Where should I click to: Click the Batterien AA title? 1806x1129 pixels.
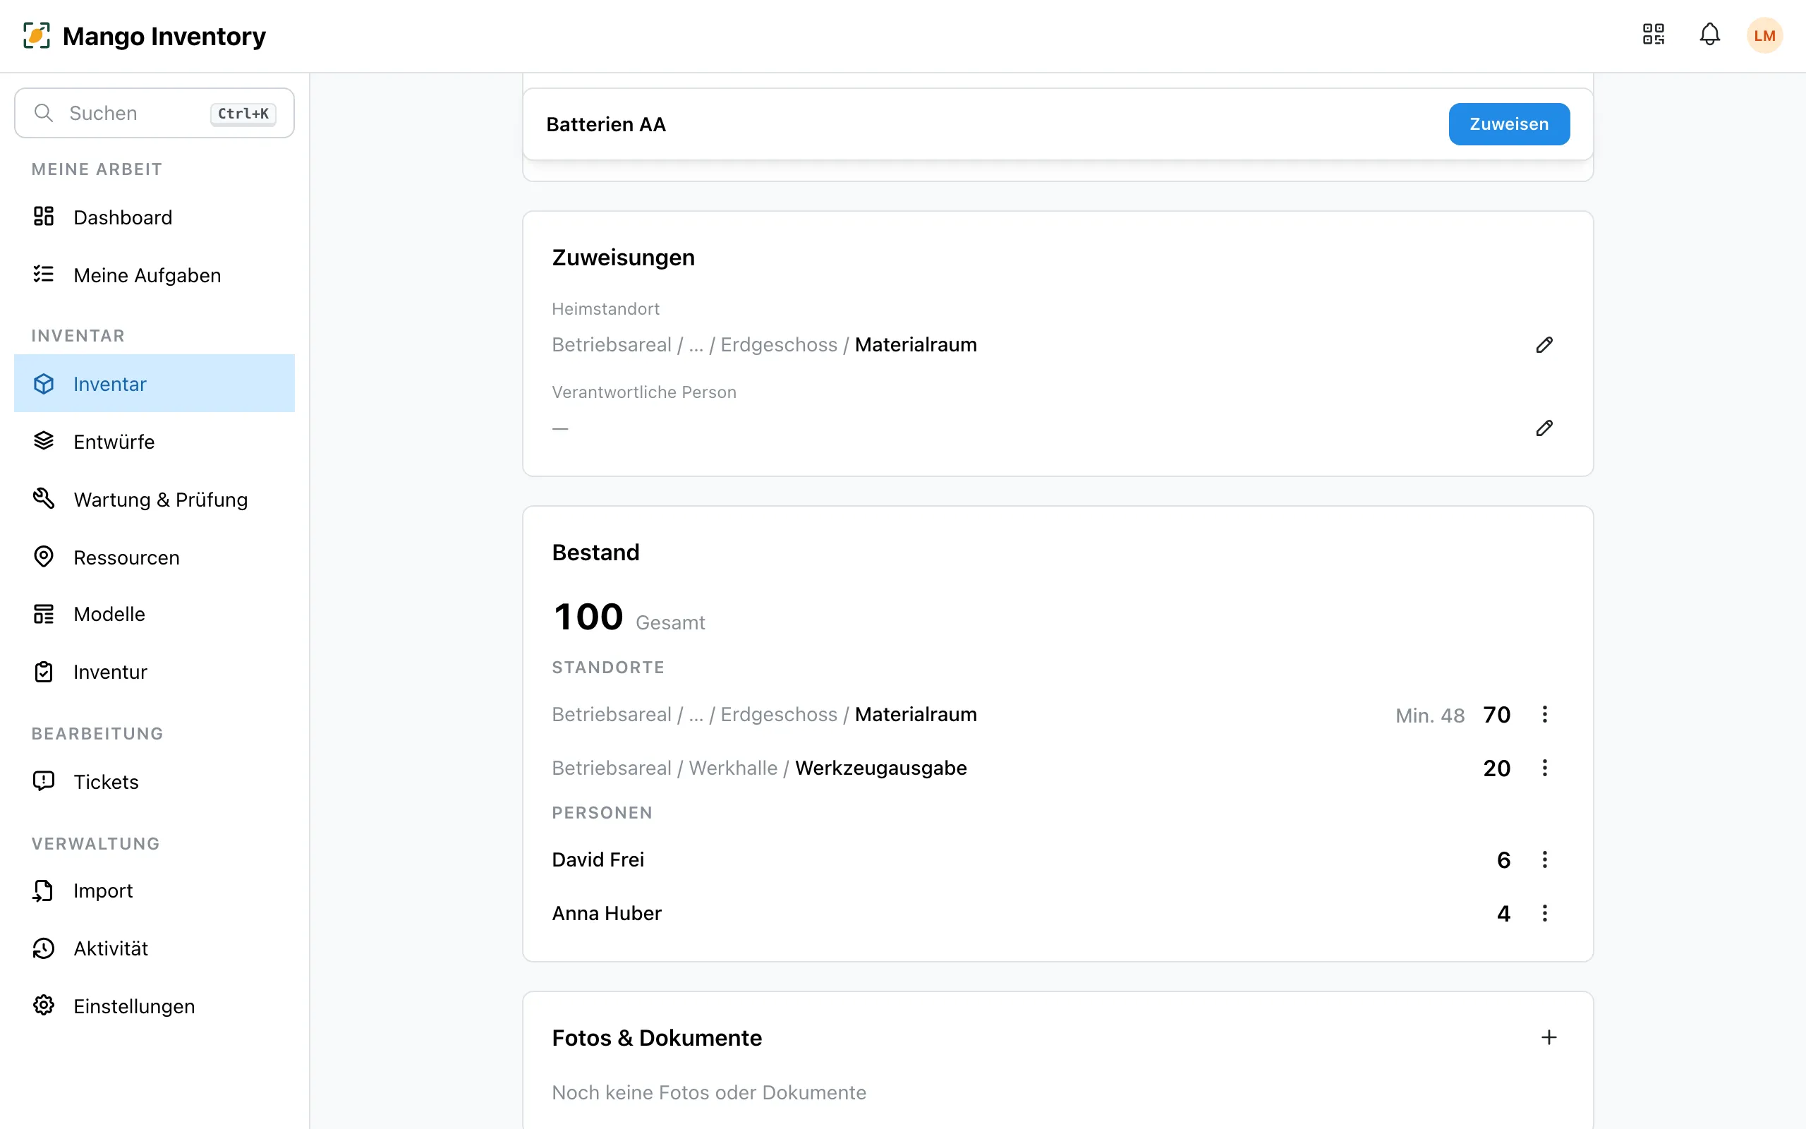pos(606,124)
